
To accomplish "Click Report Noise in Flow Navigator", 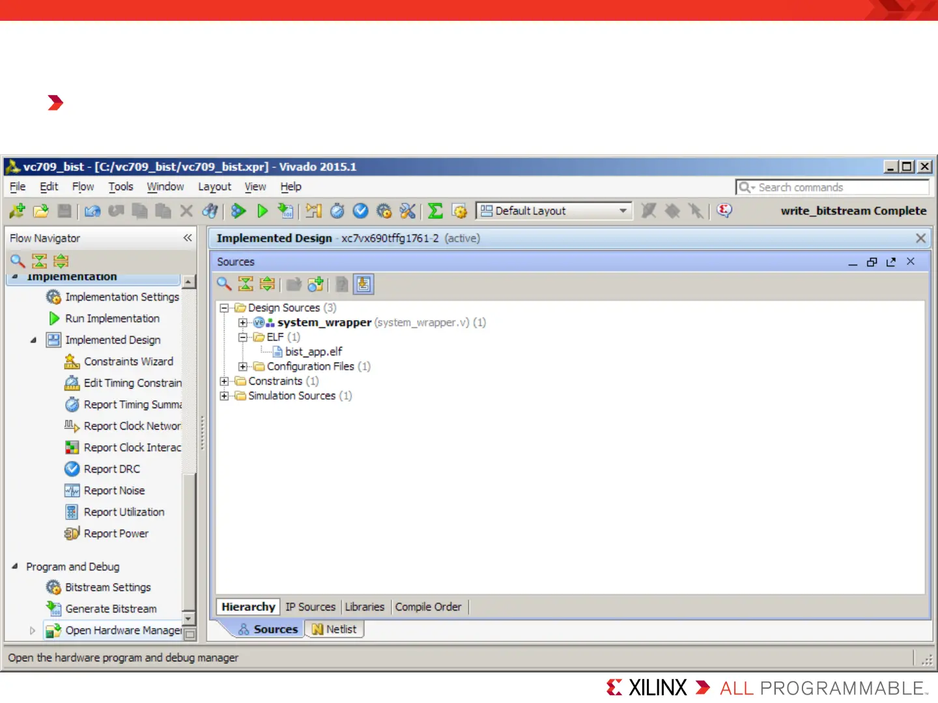I will coord(114,490).
